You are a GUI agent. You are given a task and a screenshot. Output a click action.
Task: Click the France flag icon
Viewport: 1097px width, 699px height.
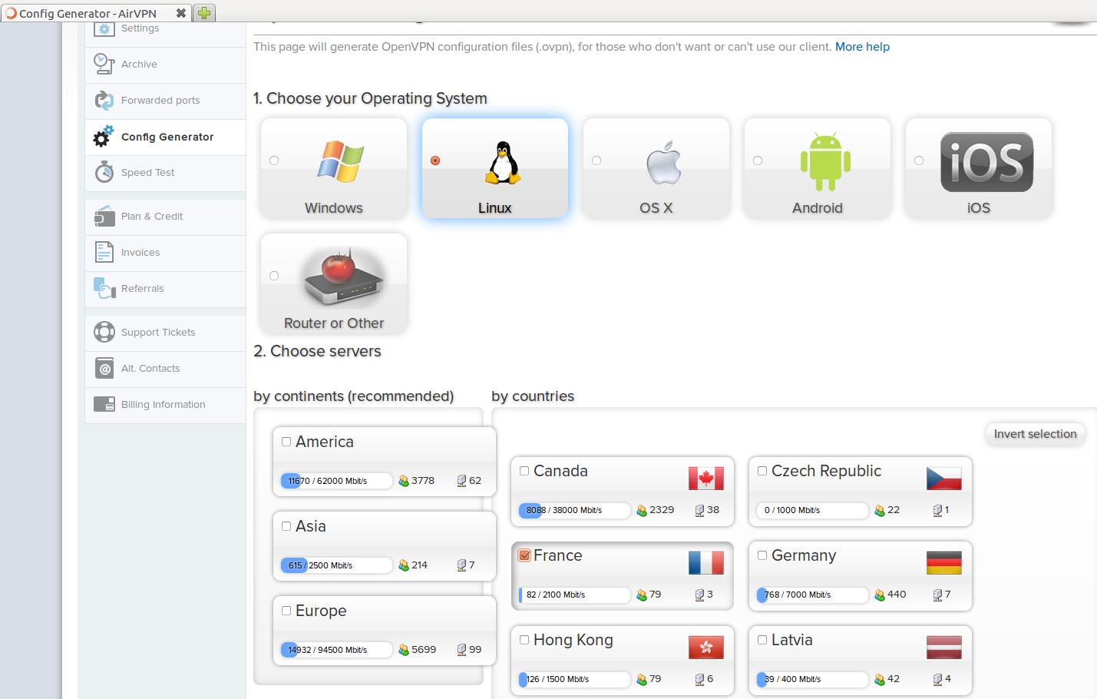coord(706,563)
